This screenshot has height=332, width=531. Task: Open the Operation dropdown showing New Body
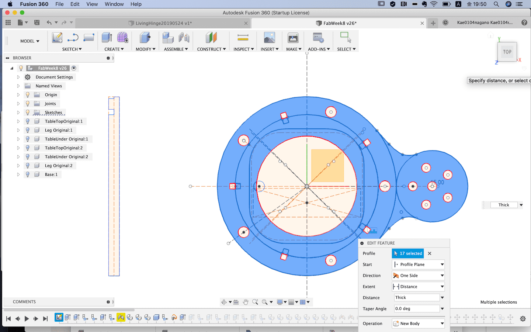(x=418, y=324)
